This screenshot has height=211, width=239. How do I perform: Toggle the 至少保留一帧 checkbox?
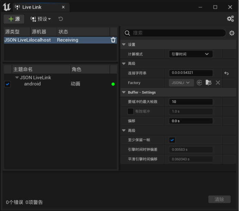coord(172,140)
